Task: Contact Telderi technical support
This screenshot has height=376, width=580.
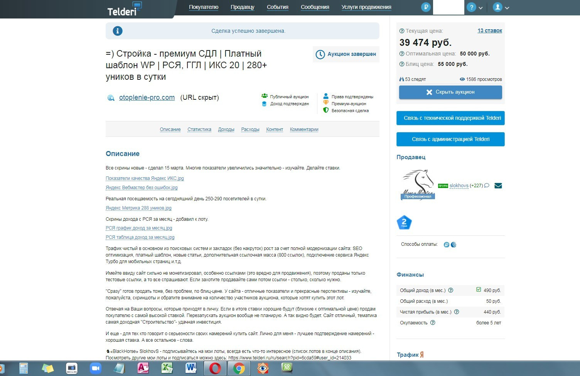Action: pos(450,118)
